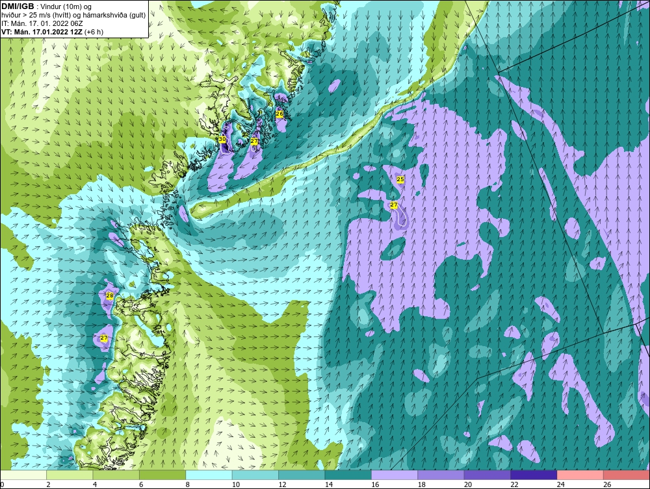Click the yellow 25 gust label
This screenshot has width=650, height=489.
[x=400, y=179]
